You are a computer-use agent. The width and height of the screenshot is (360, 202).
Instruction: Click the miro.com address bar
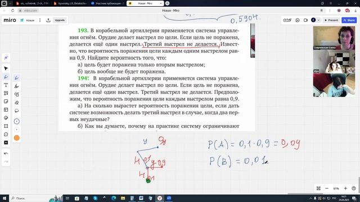[x=30, y=11]
